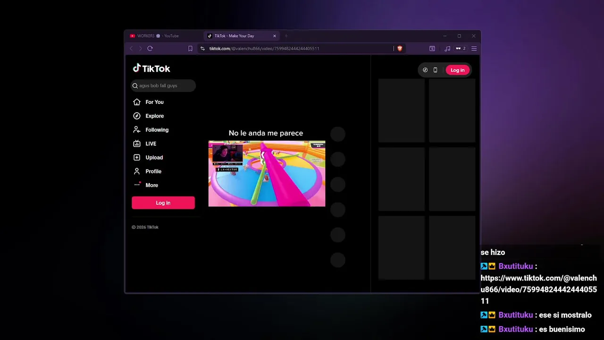This screenshot has width=604, height=340.
Task: Open the music note playlist icon
Action: pyautogui.click(x=447, y=48)
